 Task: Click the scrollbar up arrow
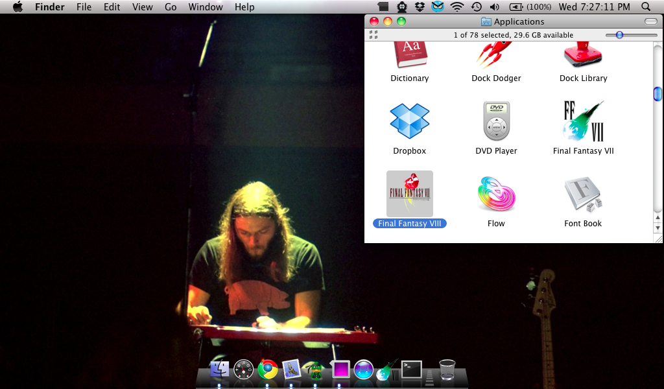[658, 218]
